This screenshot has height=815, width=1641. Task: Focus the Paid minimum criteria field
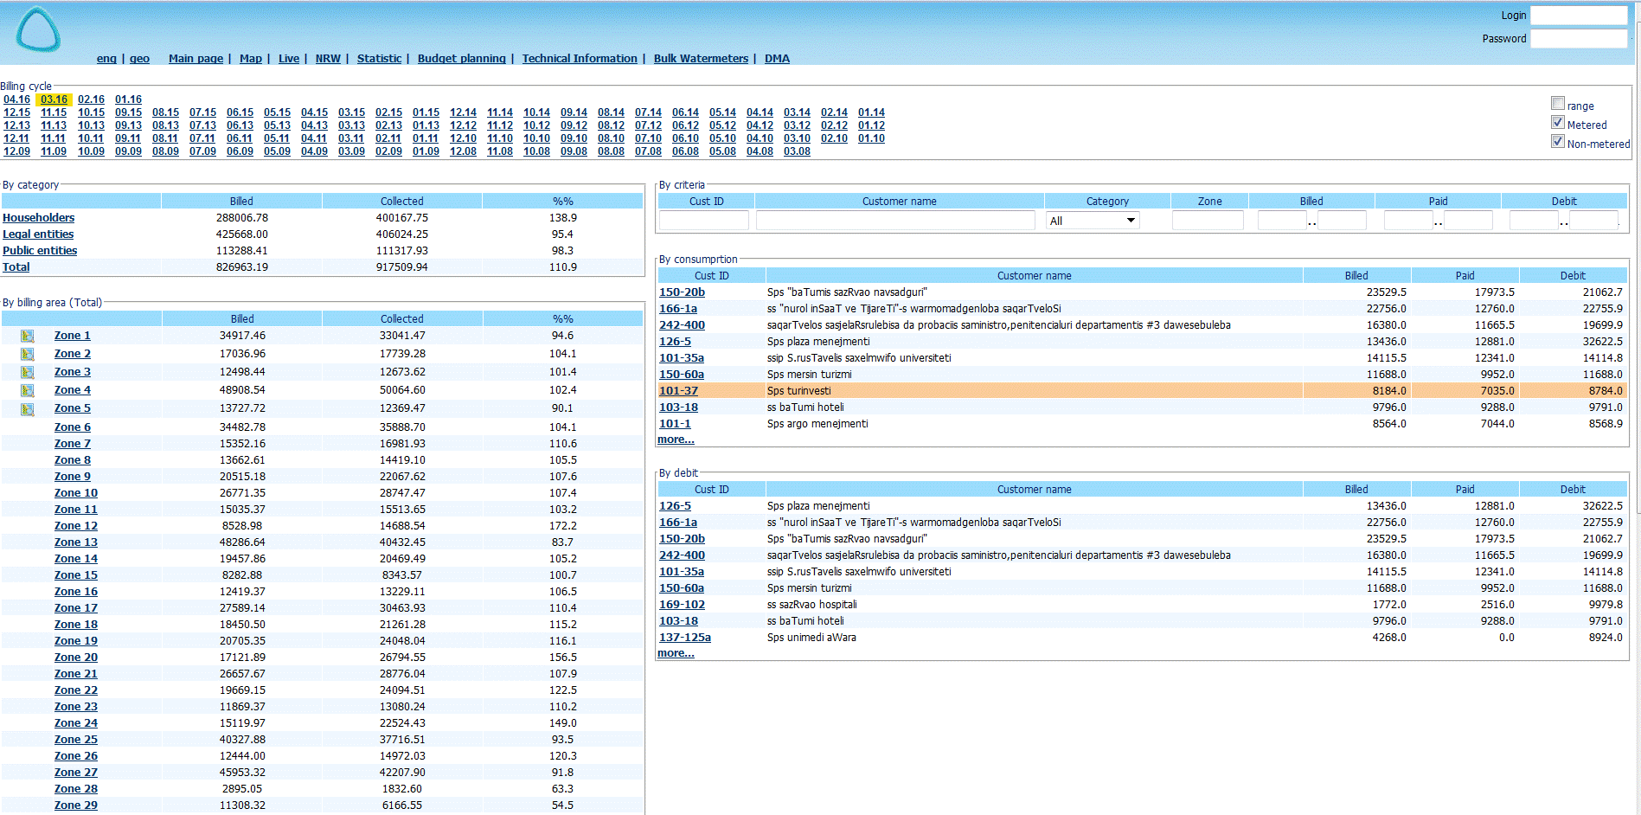(1408, 221)
